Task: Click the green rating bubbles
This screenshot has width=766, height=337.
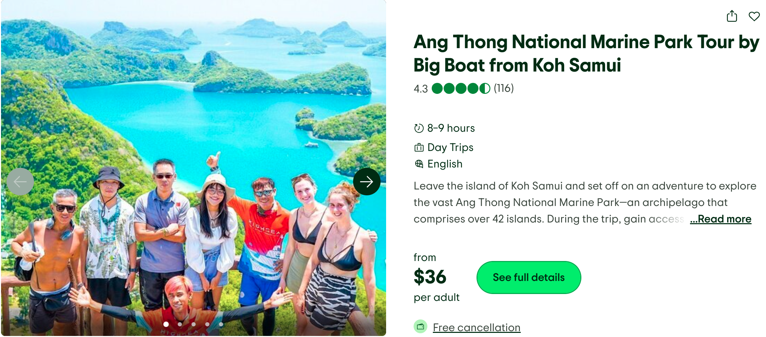Action: 461,88
